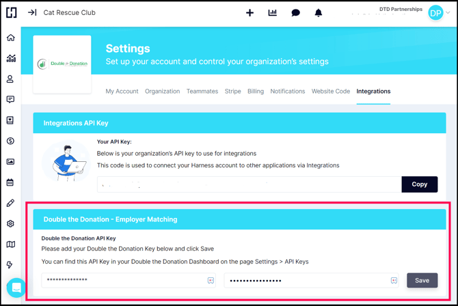Click the settings gear icon in sidebar
The image size is (458, 306).
[x=10, y=224]
